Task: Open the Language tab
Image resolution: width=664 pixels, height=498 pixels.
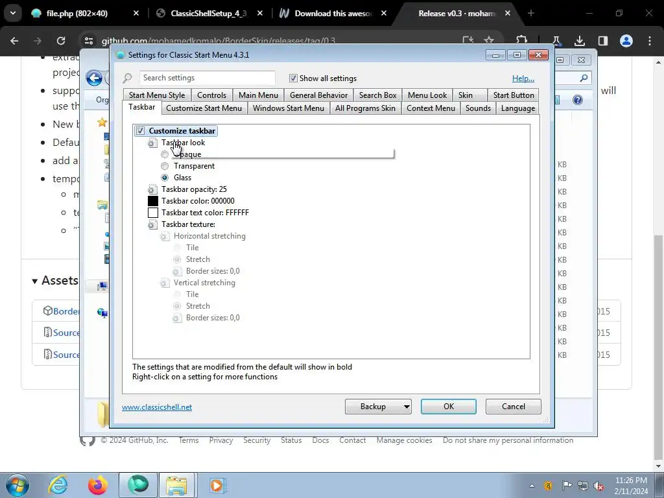Action: tap(518, 108)
